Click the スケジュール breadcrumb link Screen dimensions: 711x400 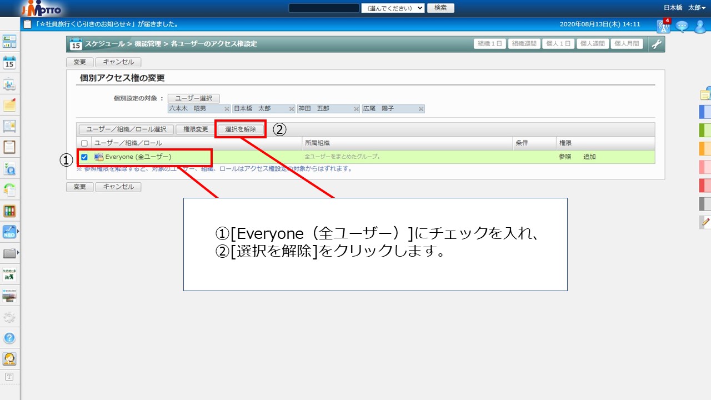pyautogui.click(x=105, y=44)
